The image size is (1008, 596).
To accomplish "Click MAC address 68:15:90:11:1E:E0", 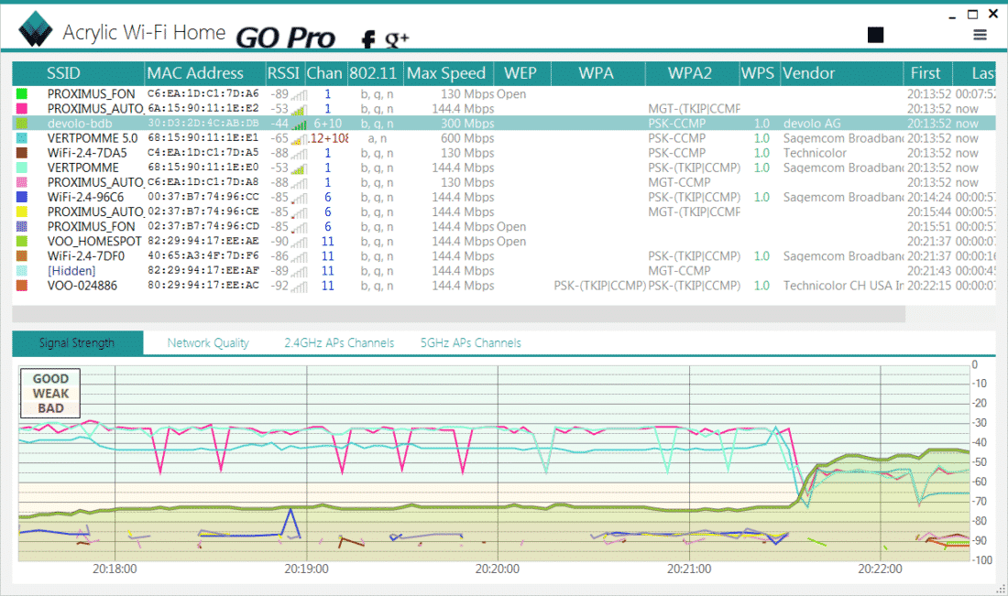I will 203,168.
